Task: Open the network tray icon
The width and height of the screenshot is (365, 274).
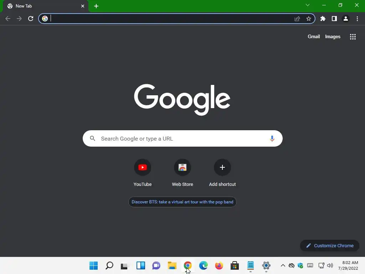Action: (322, 265)
